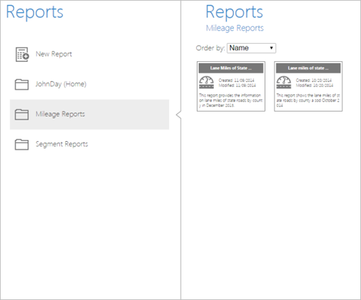Screen dimensions: 361x300
Task: Click the gauge icon on the 'Lane miles of state' October card
Action: (x=284, y=82)
